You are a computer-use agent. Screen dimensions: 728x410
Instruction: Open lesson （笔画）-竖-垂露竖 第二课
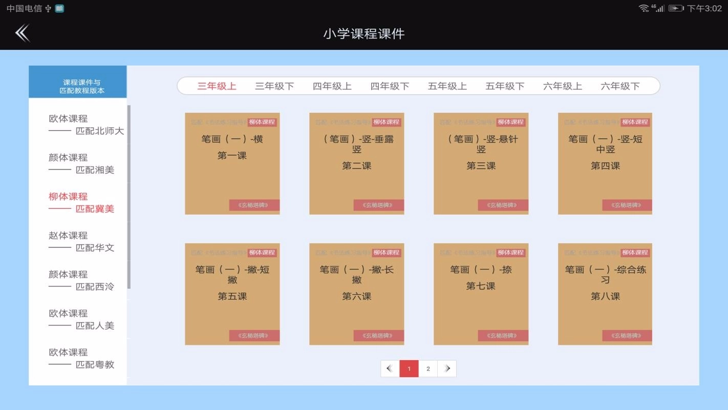pos(356,163)
